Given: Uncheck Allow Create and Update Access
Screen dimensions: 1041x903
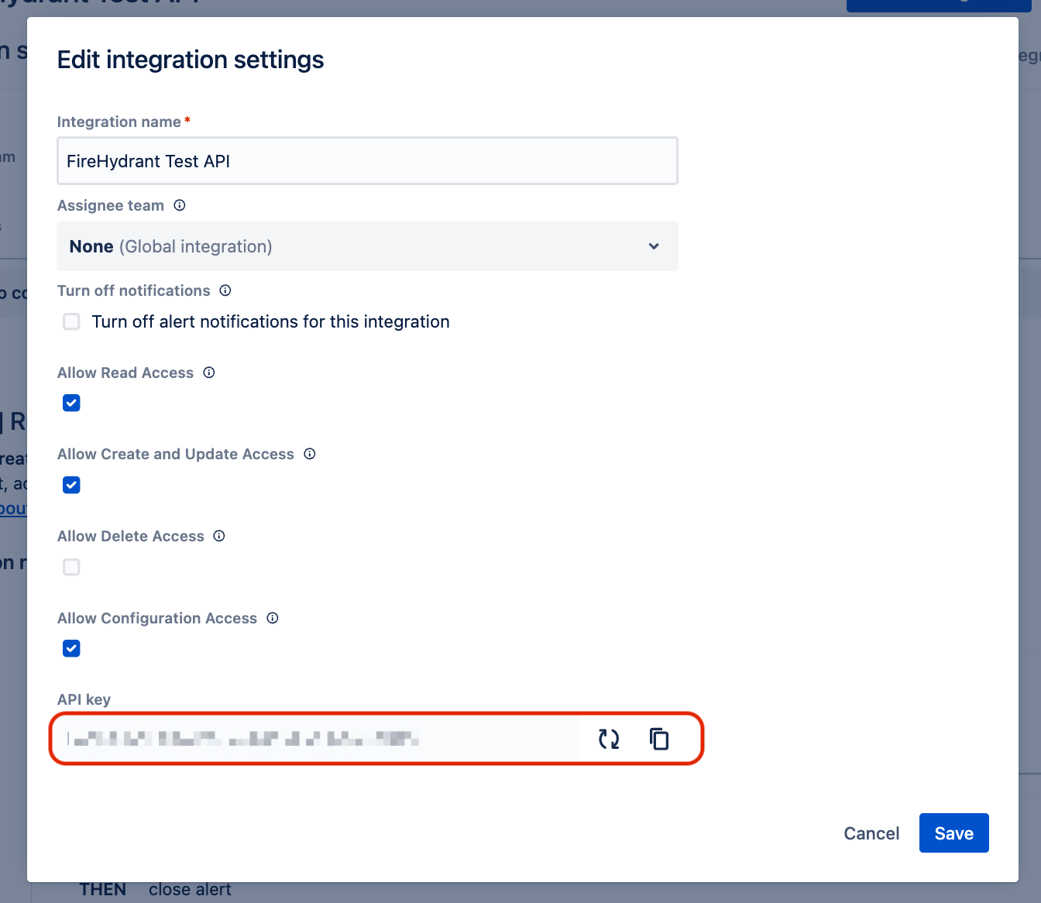Looking at the screenshot, I should pyautogui.click(x=71, y=485).
